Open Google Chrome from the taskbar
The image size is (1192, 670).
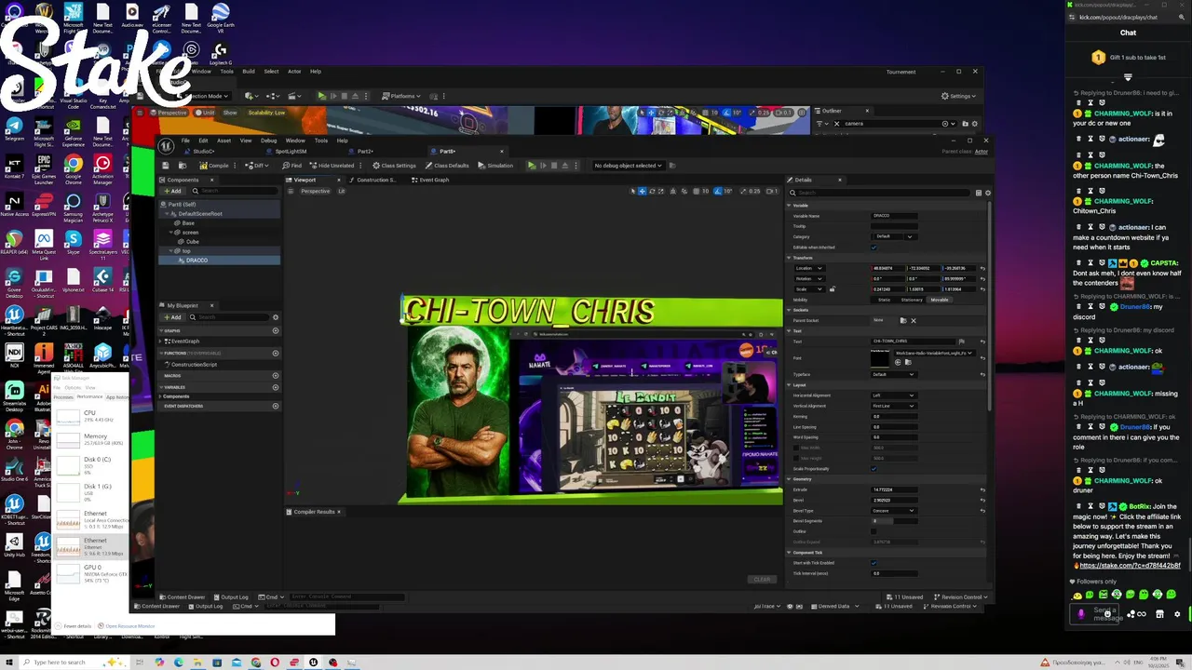tap(256, 663)
